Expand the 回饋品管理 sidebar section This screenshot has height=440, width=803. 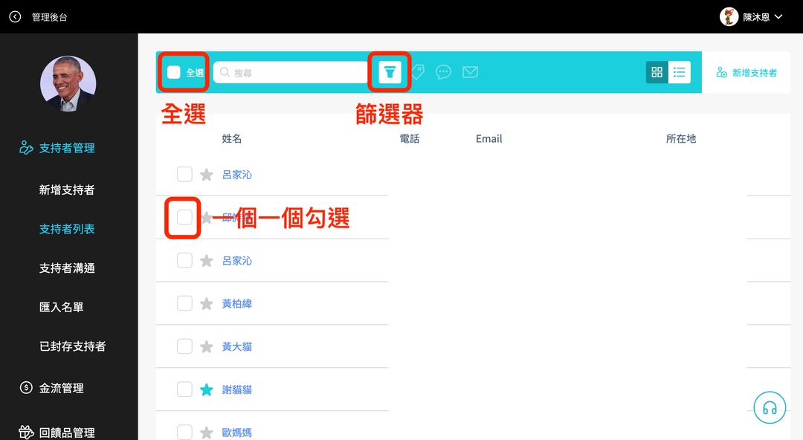click(x=66, y=433)
